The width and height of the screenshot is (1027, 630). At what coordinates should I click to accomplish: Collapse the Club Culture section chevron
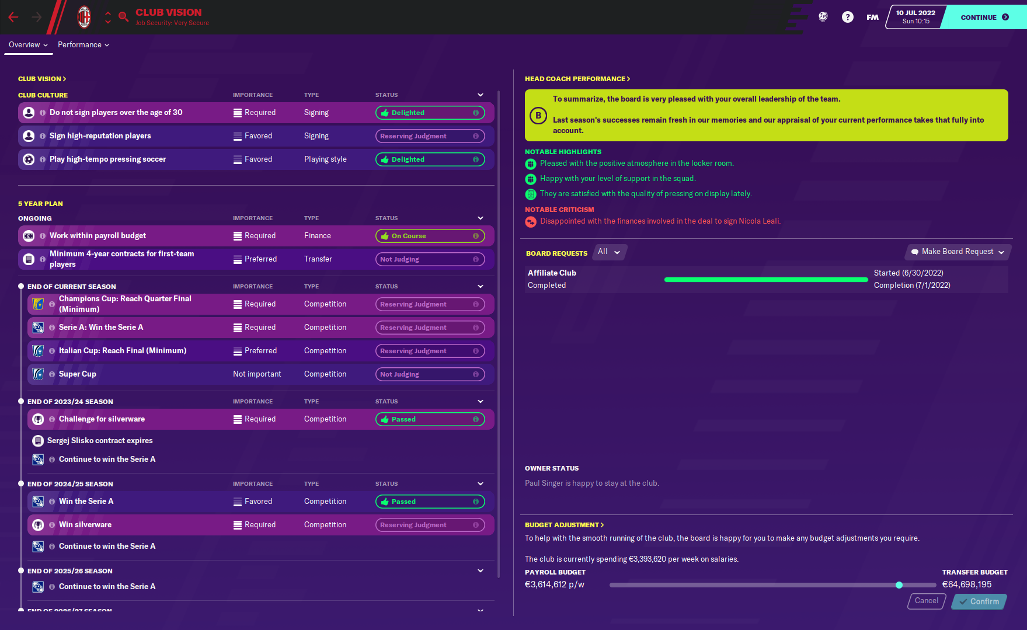point(480,95)
